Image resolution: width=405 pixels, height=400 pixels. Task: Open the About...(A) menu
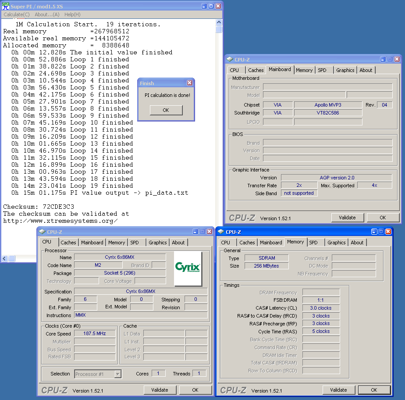[x=47, y=14]
